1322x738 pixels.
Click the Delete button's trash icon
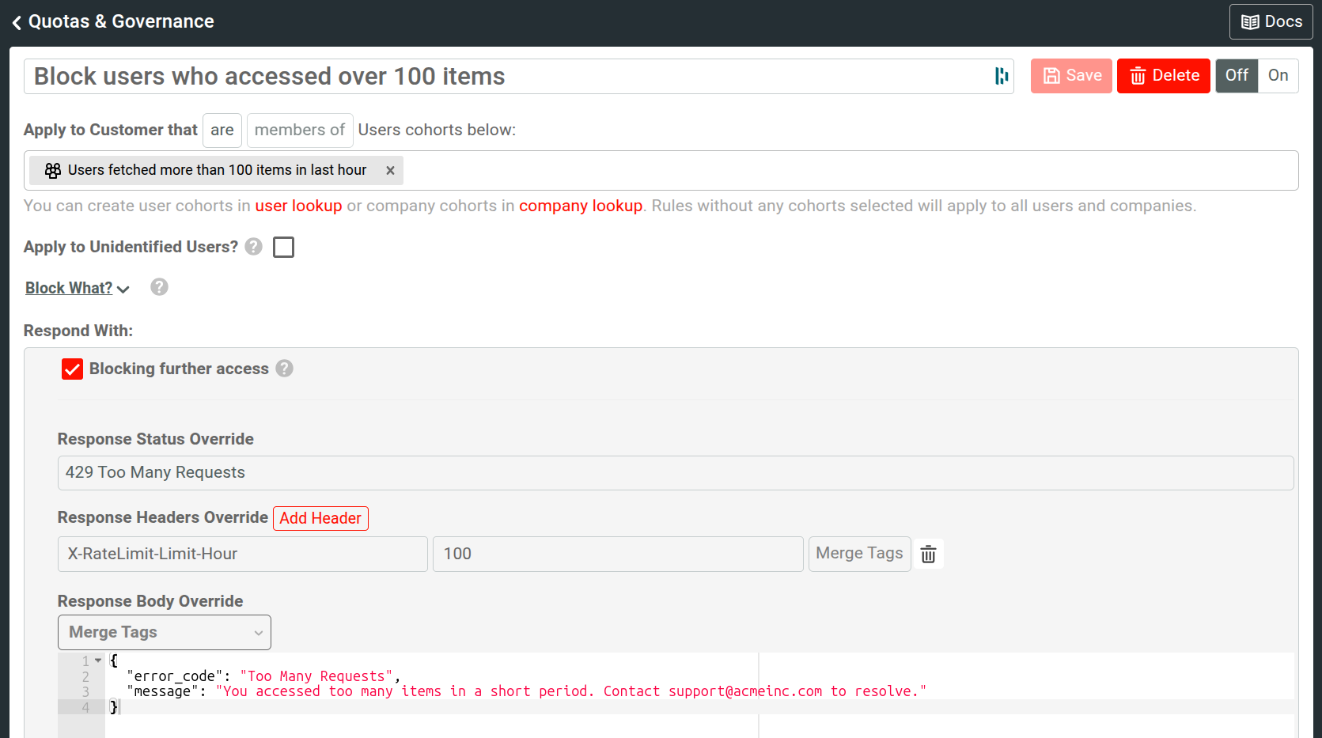[x=1138, y=76]
